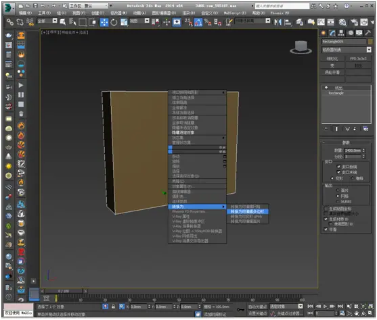Image resolution: width=377 pixels, height=320 pixels.
Task: Click the ViewCube in the viewport
Action: click(x=301, y=47)
